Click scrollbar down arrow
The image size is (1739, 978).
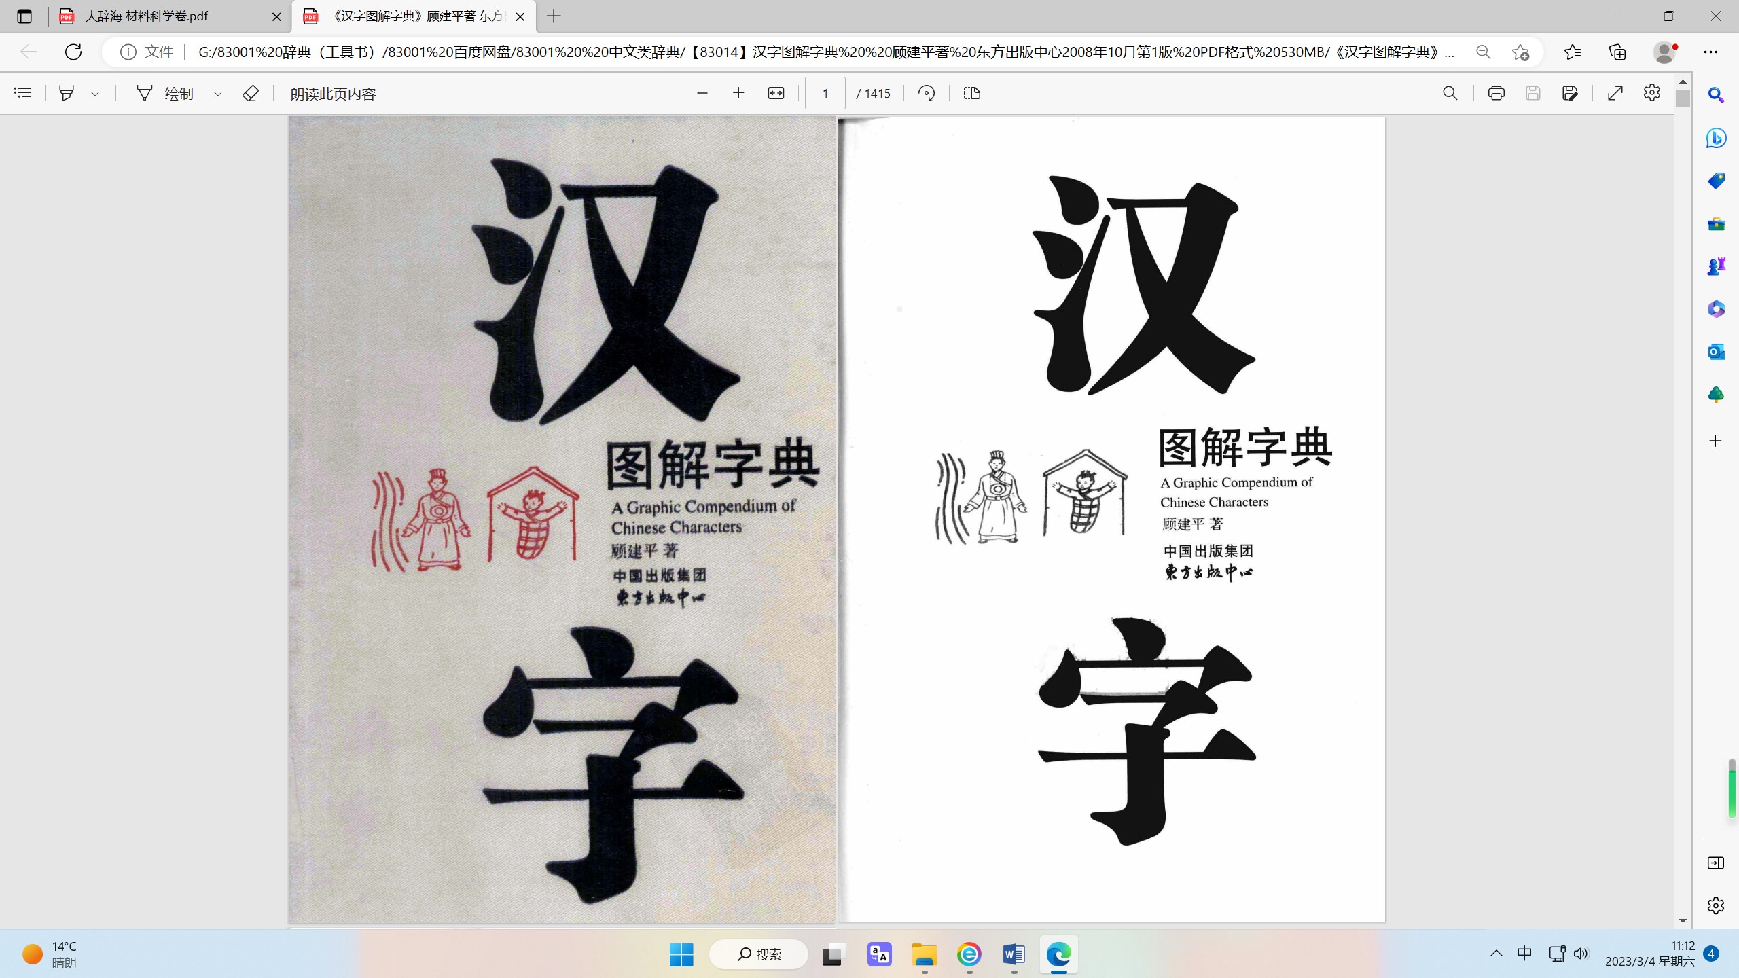click(x=1683, y=921)
